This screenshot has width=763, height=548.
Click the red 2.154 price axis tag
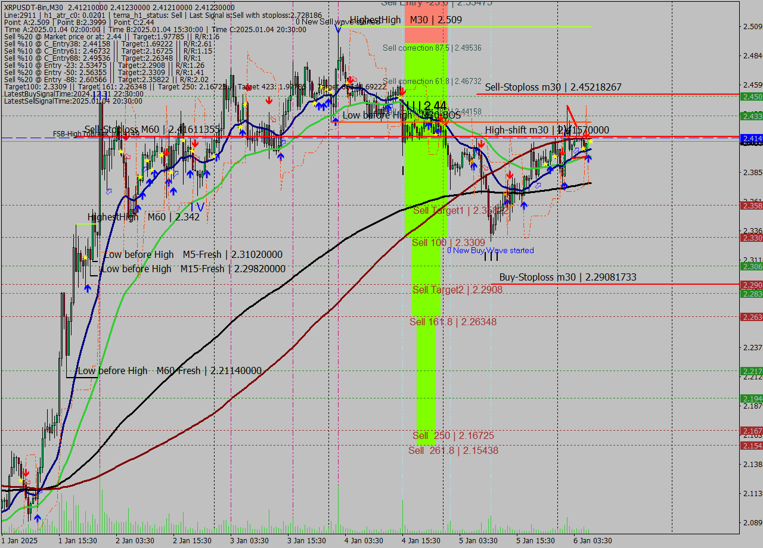coord(751,446)
